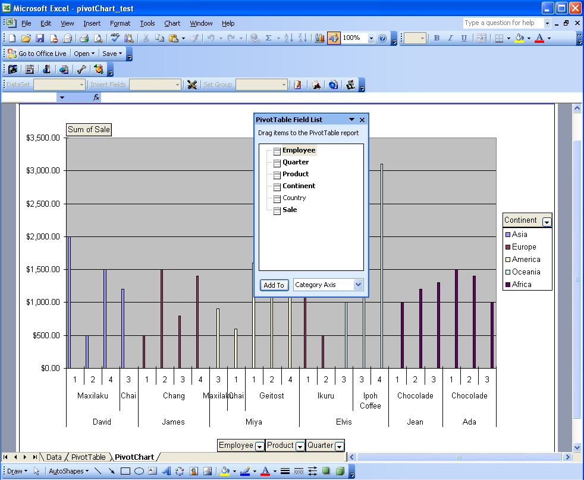Click the AutoSum icon
584x480 pixels.
coord(269,38)
